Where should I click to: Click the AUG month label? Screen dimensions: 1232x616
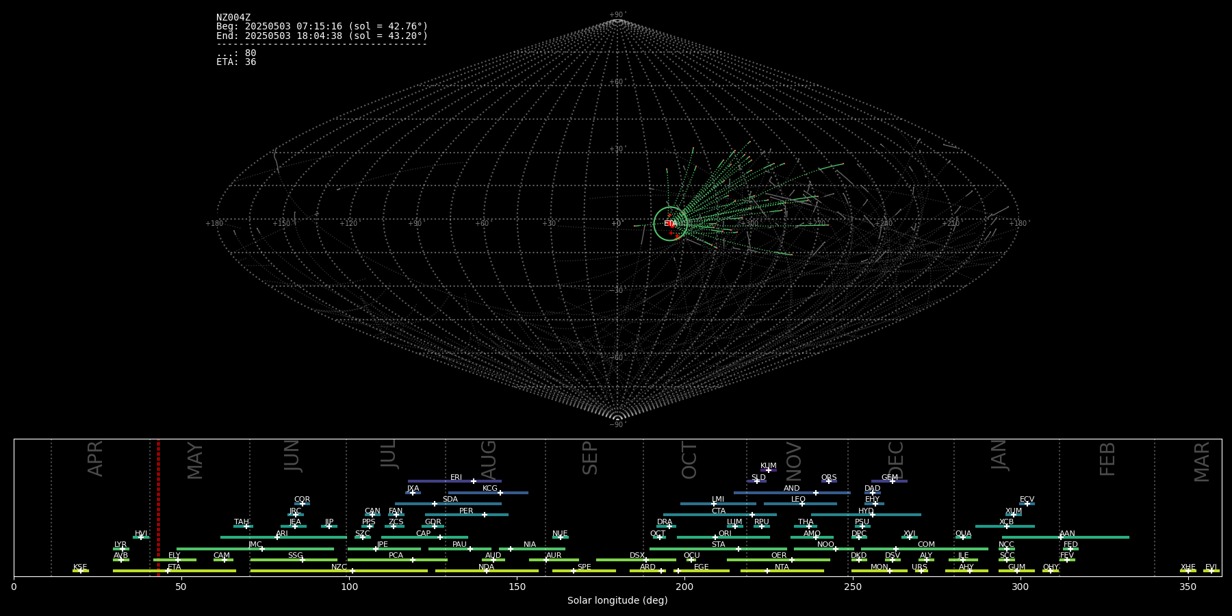[x=488, y=460]
